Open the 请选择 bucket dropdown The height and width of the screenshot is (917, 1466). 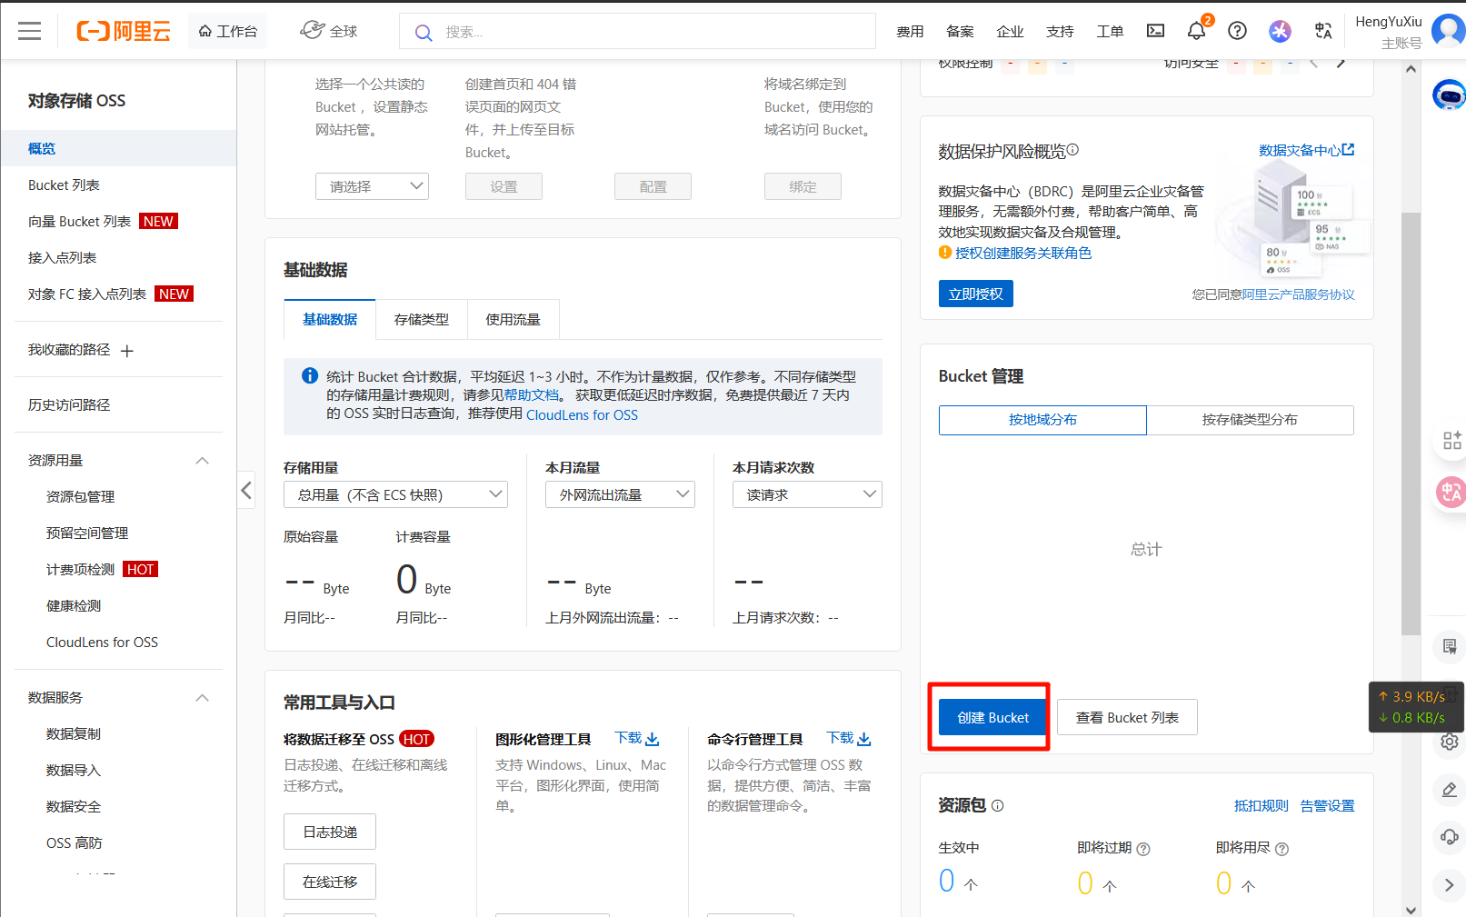pos(372,186)
